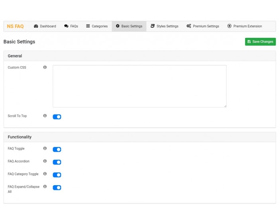Open the Premium Settings tab

pyautogui.click(x=202, y=26)
